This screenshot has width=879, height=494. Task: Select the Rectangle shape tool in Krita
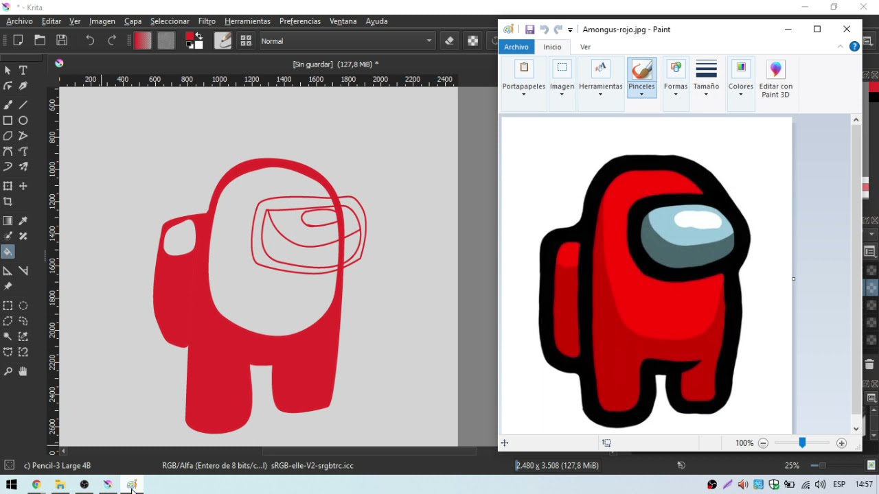[8, 120]
